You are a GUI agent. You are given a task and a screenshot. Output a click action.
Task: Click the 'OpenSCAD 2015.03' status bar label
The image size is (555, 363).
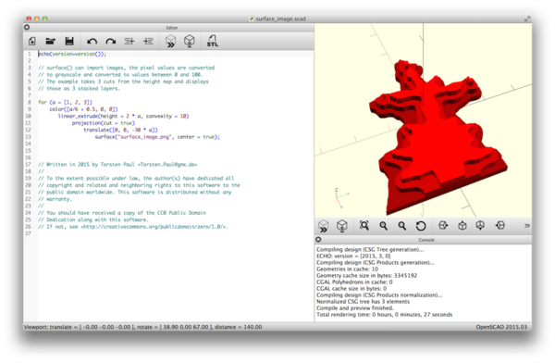(501, 327)
